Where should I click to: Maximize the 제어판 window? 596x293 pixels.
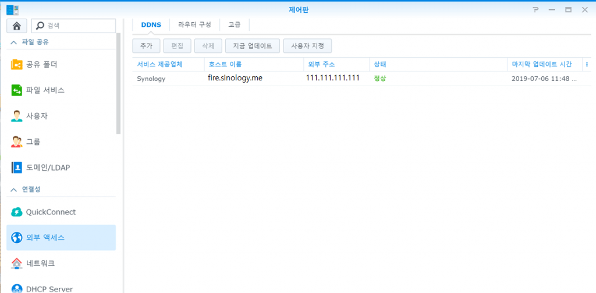click(x=569, y=10)
